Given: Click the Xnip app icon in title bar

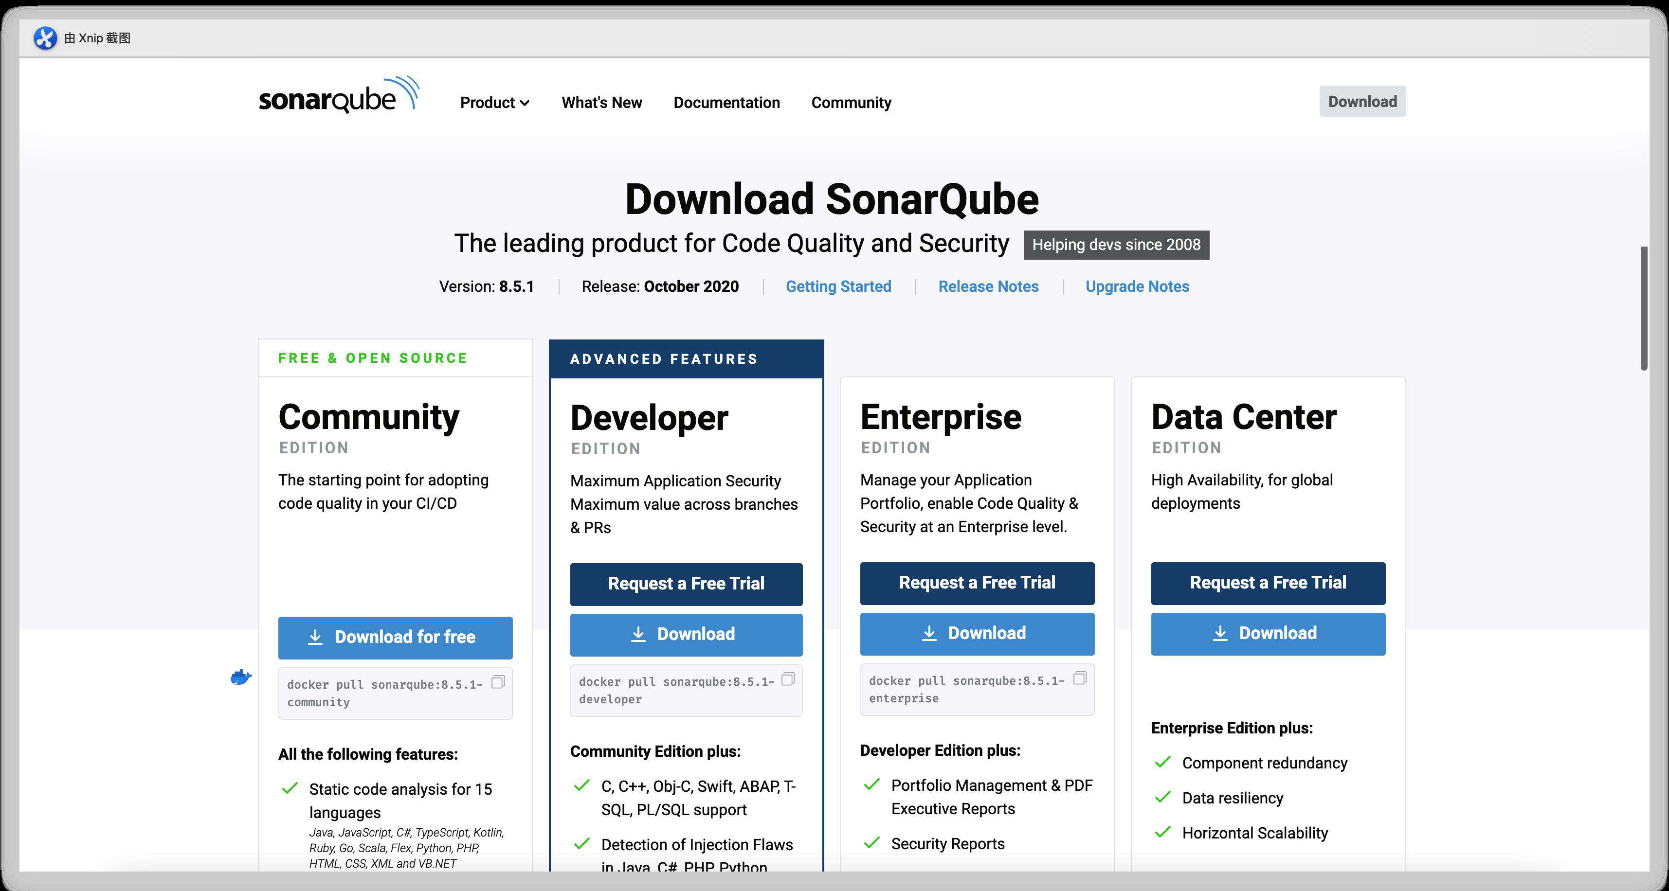Looking at the screenshot, I should (45, 38).
